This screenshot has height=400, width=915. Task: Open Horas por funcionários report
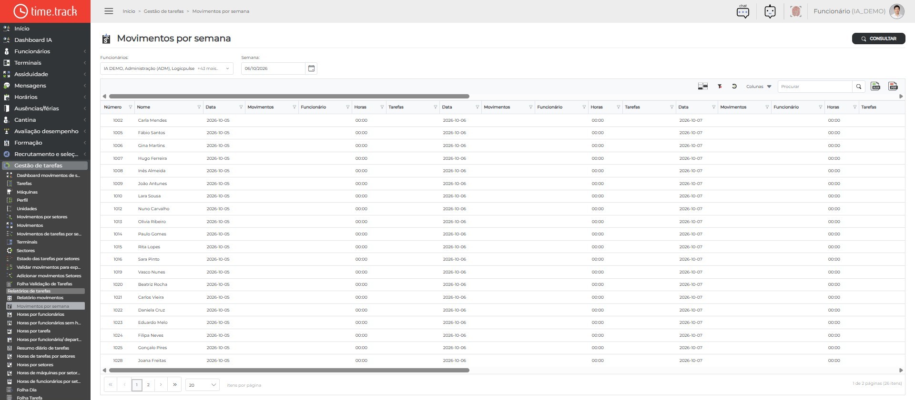coord(41,314)
